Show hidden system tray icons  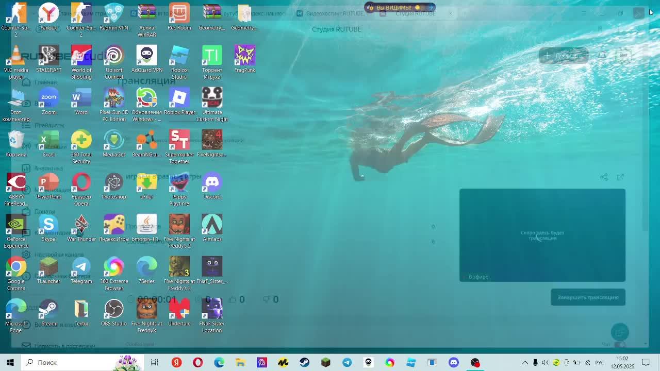pos(525,362)
